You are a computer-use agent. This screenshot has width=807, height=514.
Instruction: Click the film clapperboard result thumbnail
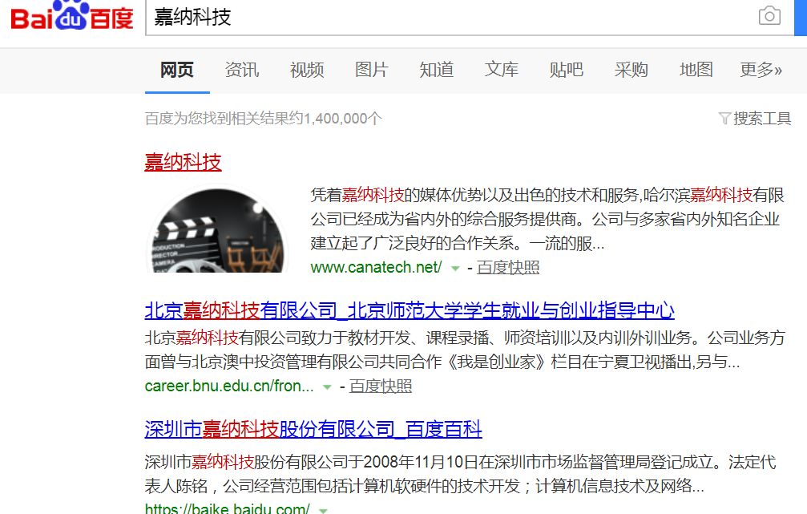click(216, 229)
